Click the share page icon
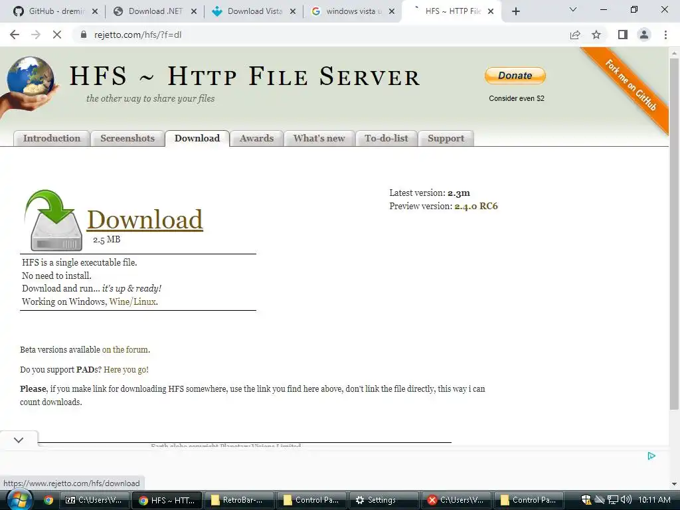This screenshot has width=680, height=510. click(x=575, y=35)
